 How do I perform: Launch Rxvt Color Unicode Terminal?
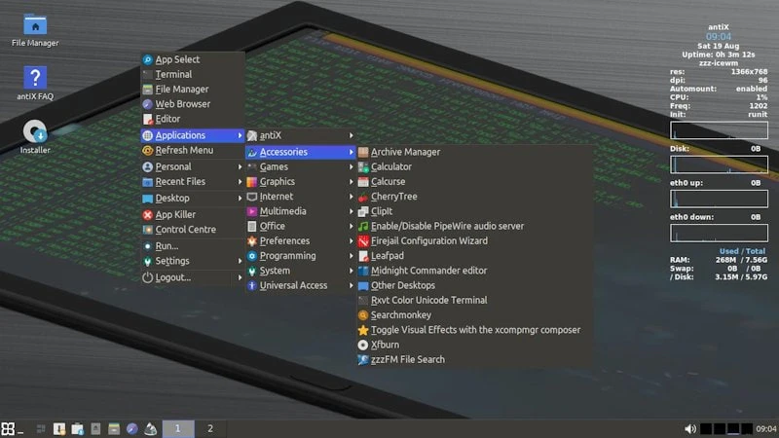474,301
